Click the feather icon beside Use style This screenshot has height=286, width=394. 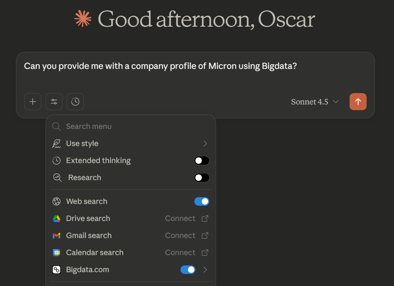[x=56, y=144]
